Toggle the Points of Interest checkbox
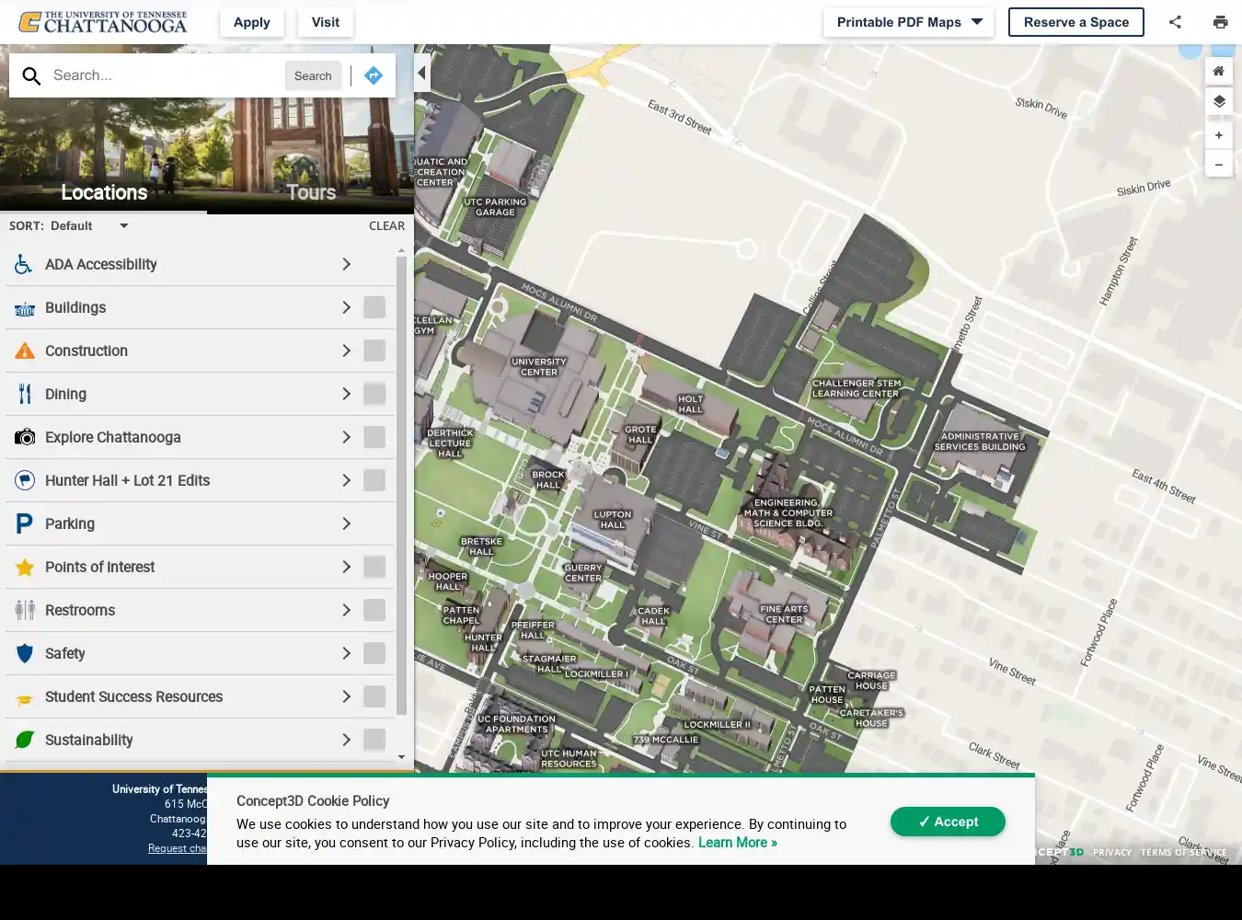The height and width of the screenshot is (920, 1242). click(x=374, y=567)
